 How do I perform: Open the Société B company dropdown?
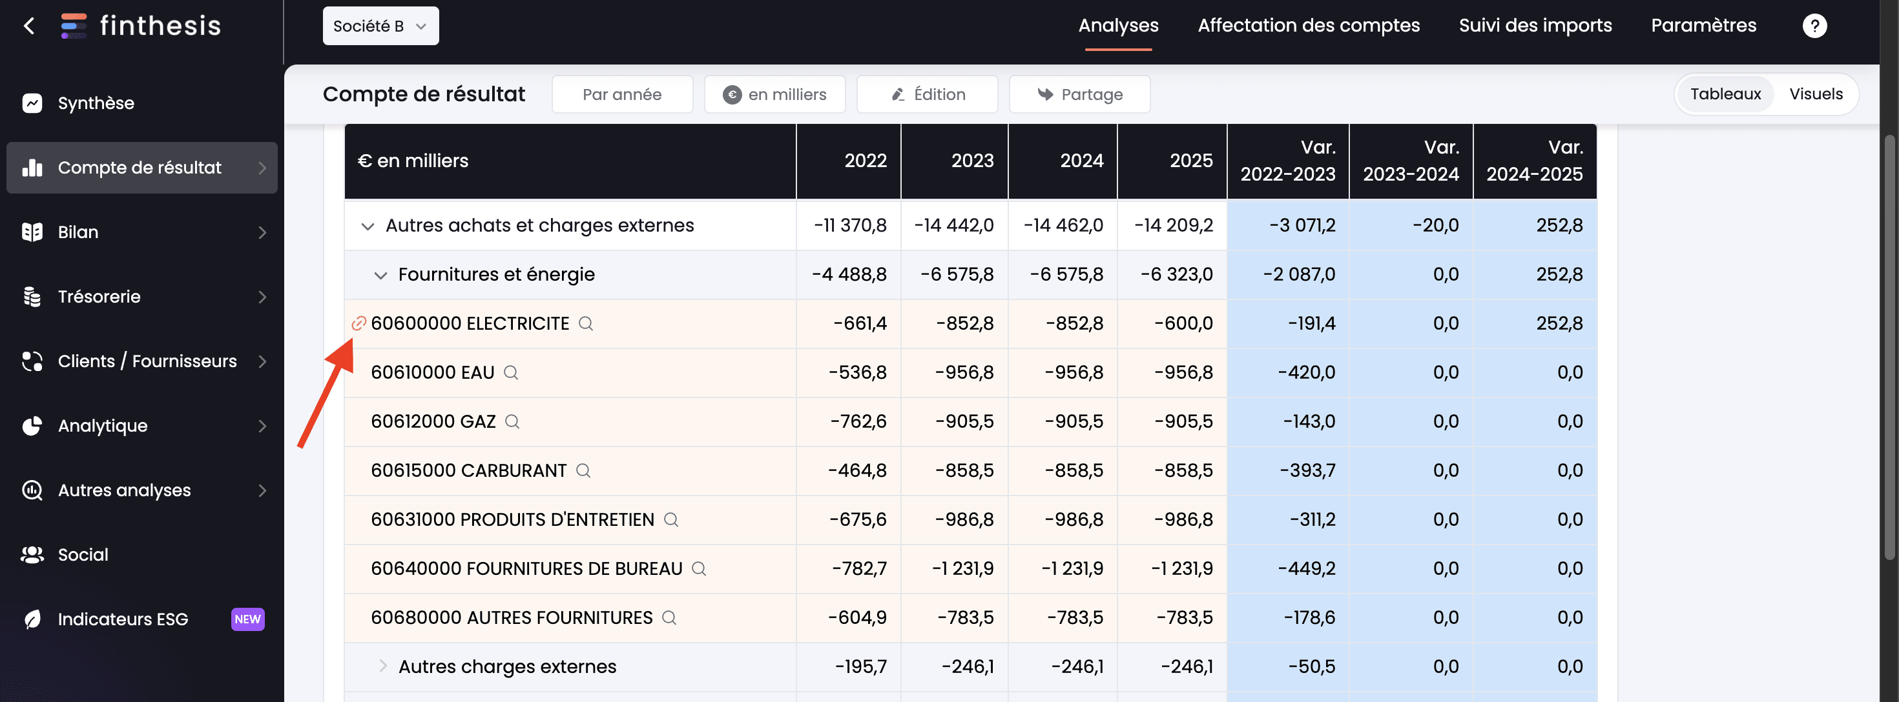coord(380,26)
